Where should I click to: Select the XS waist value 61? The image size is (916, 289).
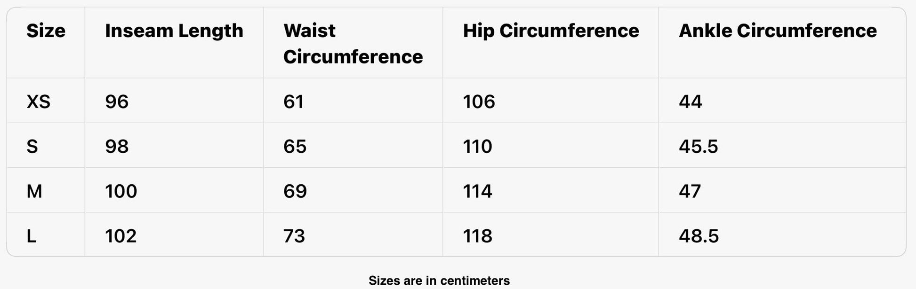coord(294,102)
